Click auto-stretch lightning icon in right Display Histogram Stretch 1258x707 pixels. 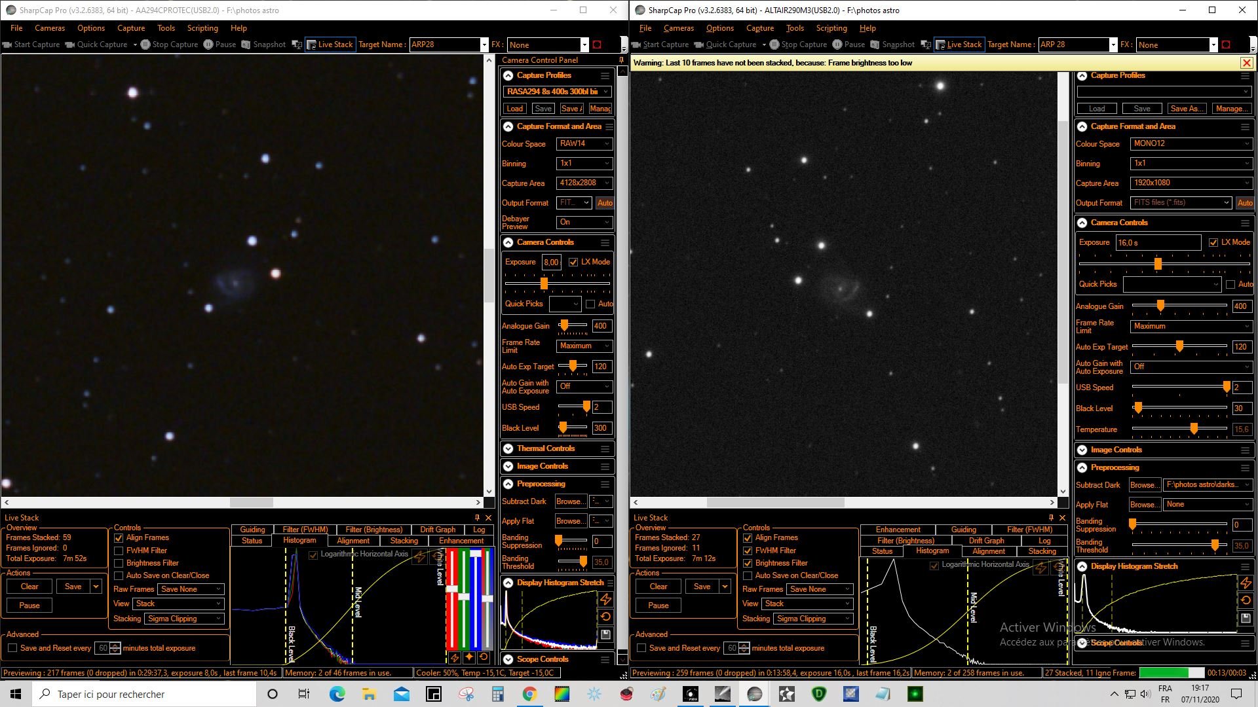pos(1246,583)
